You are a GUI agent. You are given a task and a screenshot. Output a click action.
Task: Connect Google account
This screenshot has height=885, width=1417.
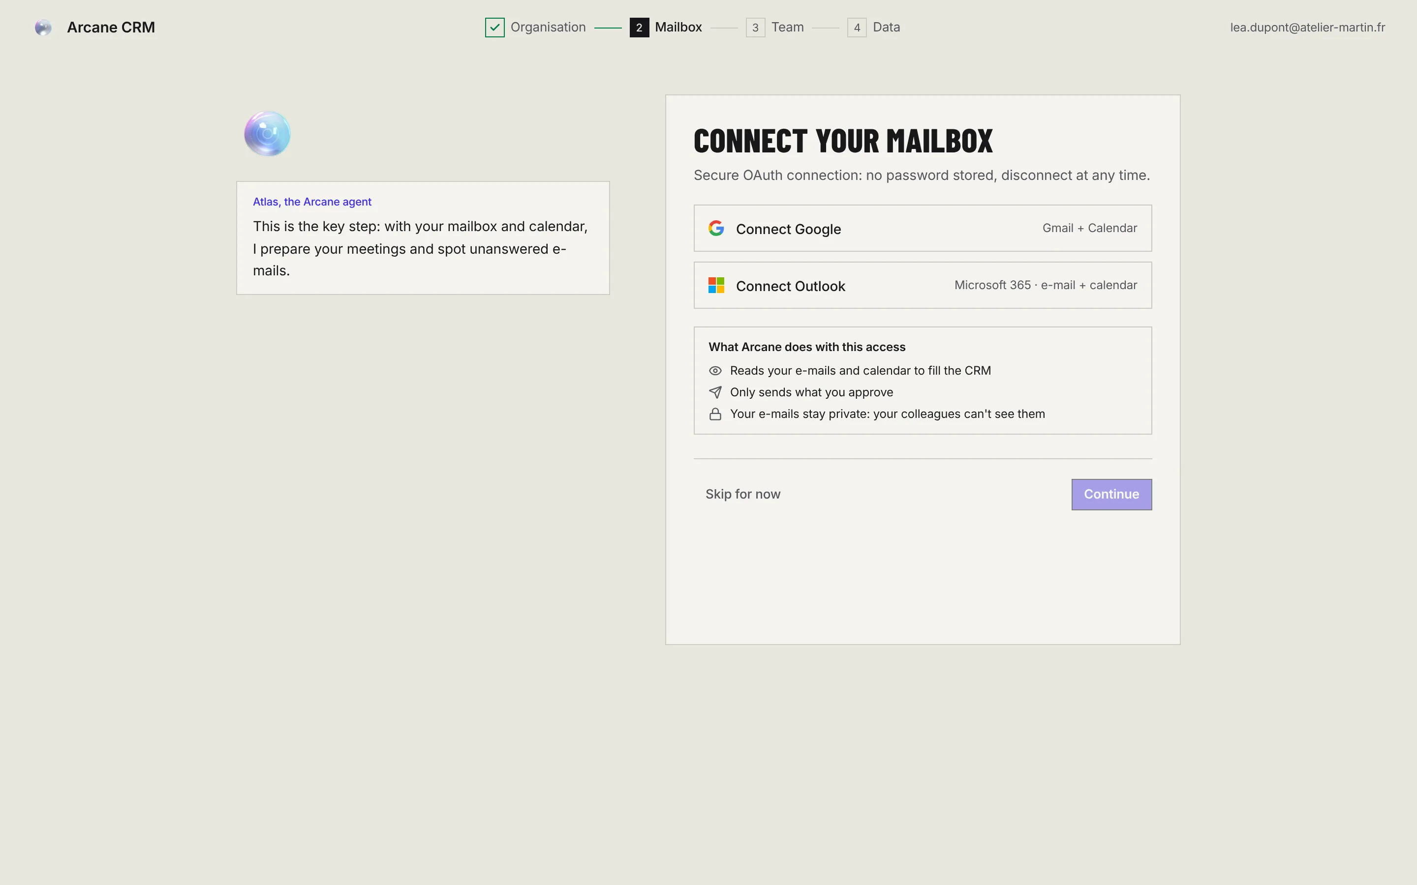[x=922, y=228]
